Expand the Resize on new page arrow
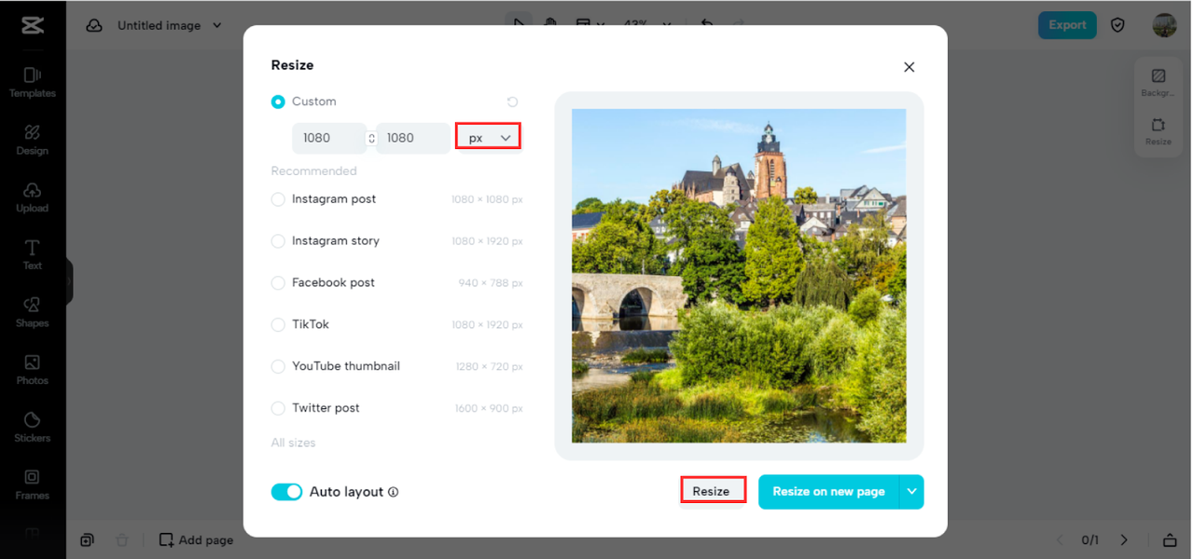Screen dimensions: 1194x559 [x=911, y=492]
